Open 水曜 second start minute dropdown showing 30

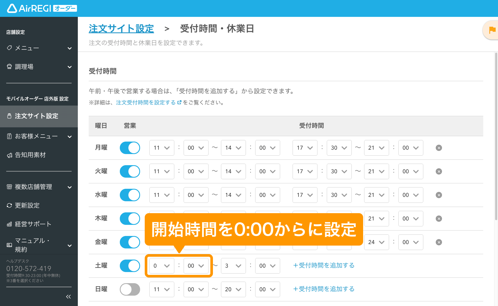point(339,195)
